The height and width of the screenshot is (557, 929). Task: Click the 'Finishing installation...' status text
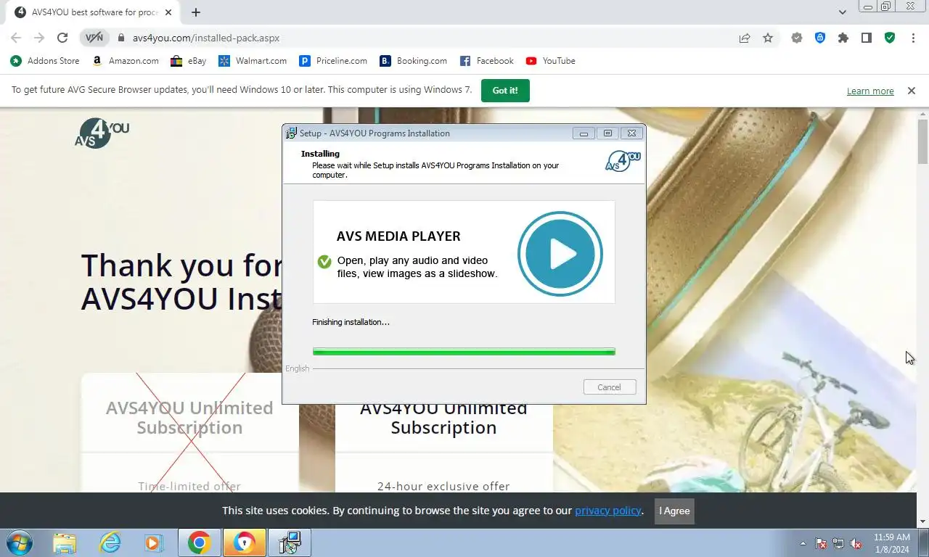(351, 322)
